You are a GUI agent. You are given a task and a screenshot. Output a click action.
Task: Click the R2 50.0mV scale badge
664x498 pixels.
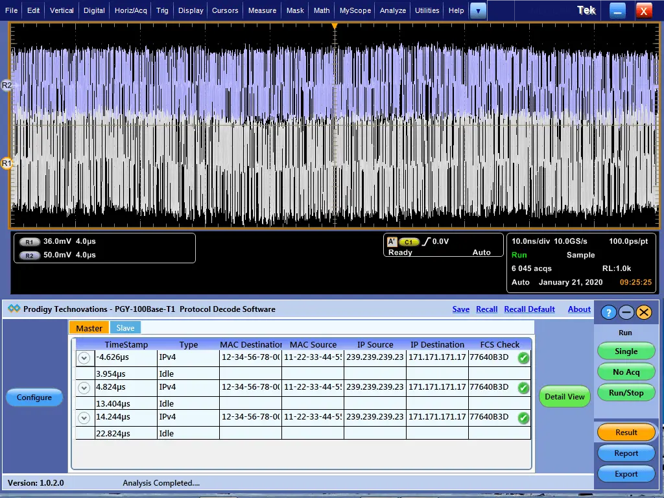(30, 255)
